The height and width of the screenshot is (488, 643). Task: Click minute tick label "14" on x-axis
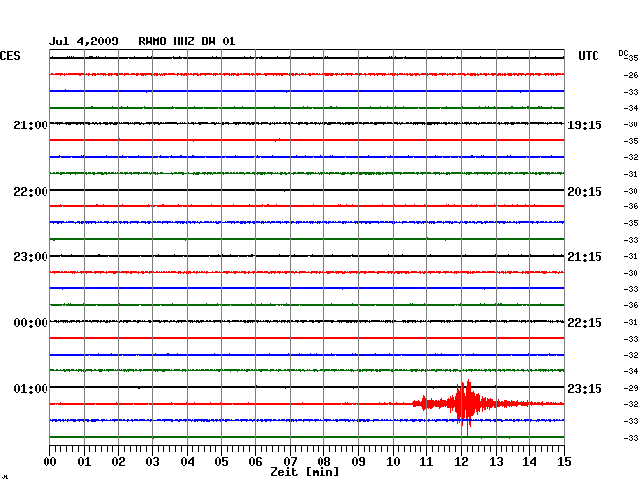[x=530, y=461]
